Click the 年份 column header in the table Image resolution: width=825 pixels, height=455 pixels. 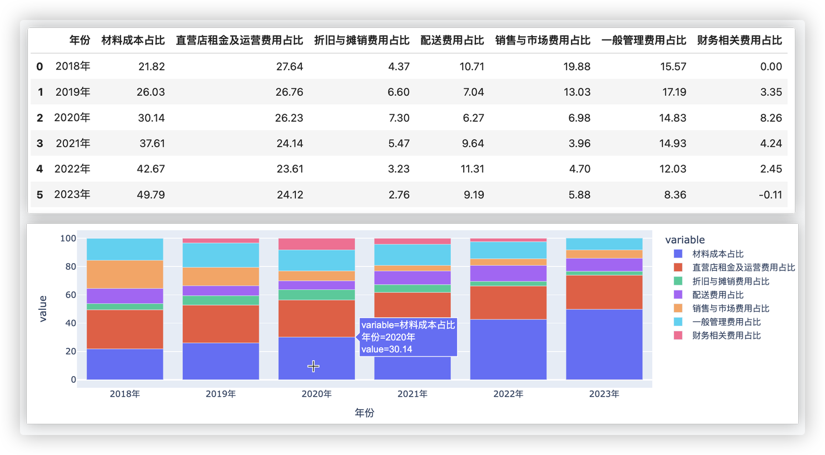[79, 40]
